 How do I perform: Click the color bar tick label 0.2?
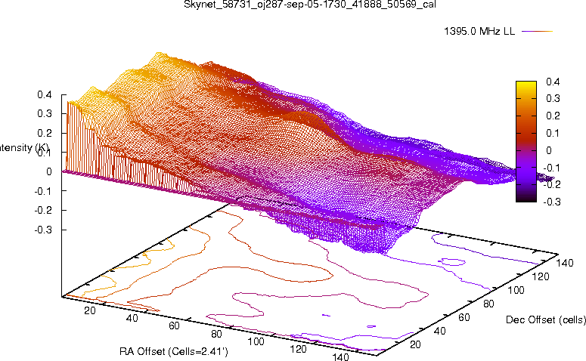pyautogui.click(x=553, y=116)
